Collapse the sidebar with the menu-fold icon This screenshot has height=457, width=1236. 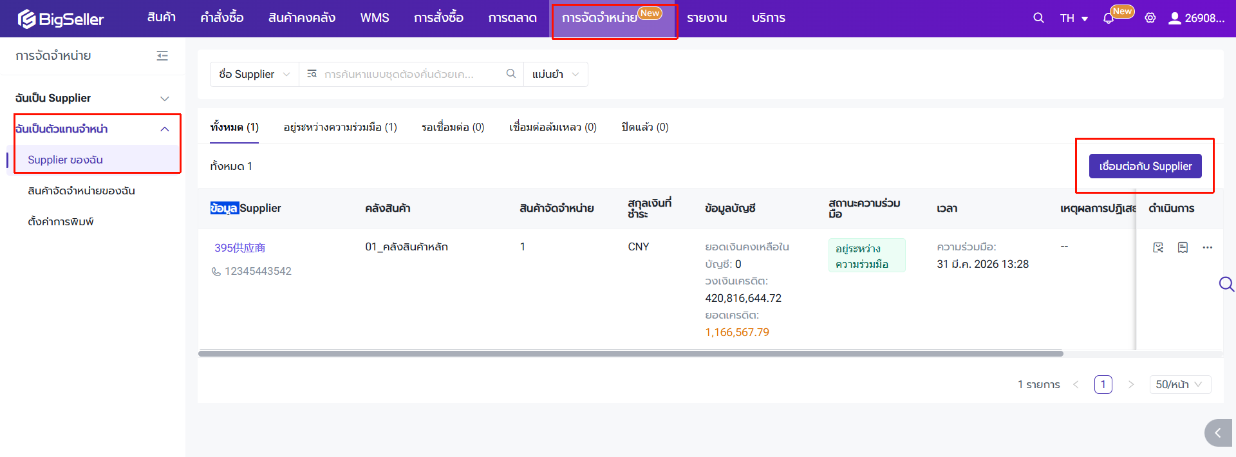tap(162, 56)
